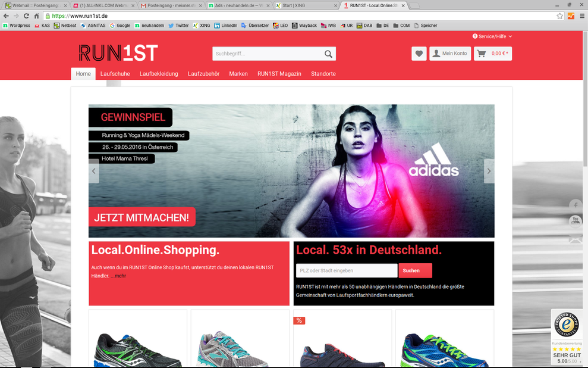Screen dimensions: 588x368
Task: Open XING bookmark
Action: click(x=202, y=26)
